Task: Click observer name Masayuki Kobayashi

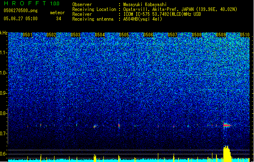Action: point(145,4)
